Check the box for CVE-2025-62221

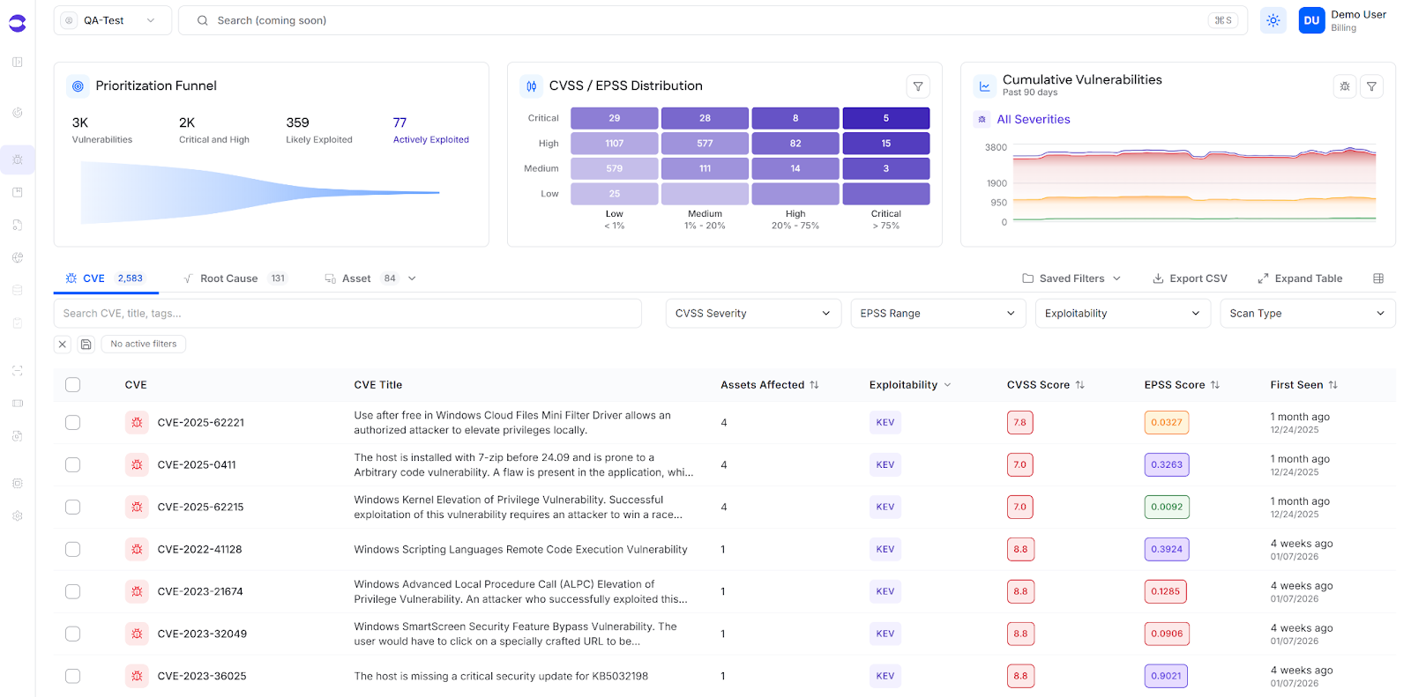(73, 423)
